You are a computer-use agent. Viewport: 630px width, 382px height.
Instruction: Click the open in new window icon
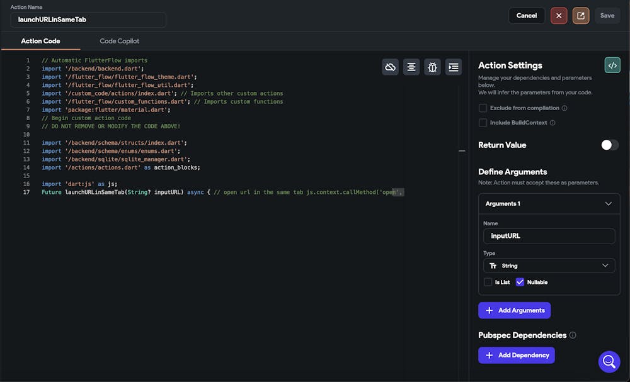pyautogui.click(x=581, y=16)
